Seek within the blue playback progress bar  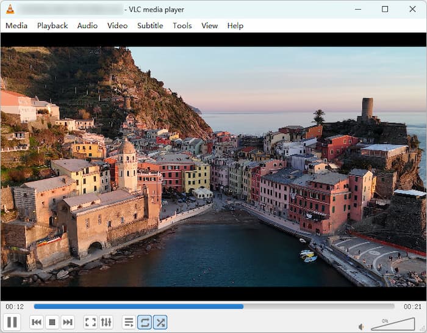[214, 307]
